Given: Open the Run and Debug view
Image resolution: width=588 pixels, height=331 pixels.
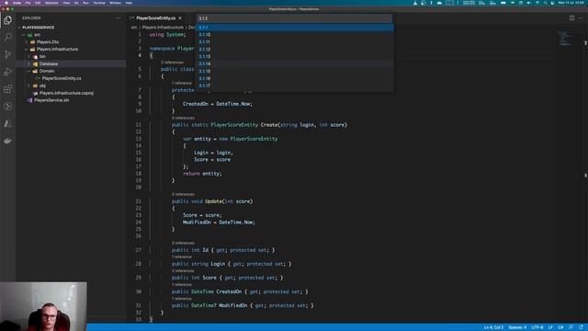Looking at the screenshot, I should coord(8,72).
